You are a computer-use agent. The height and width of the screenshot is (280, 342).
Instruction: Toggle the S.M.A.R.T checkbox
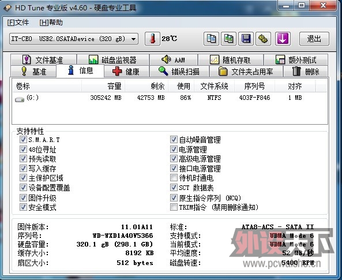point(23,139)
